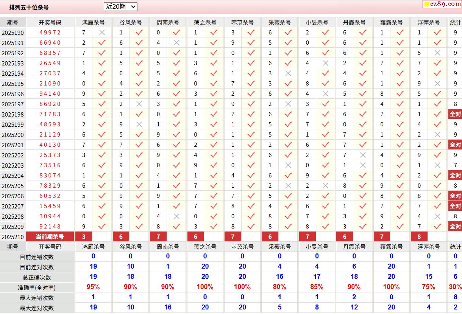Click the red checkmark for 鸿雁杀号 in row 2025191
This screenshot has width=462, height=314.
click(x=102, y=43)
